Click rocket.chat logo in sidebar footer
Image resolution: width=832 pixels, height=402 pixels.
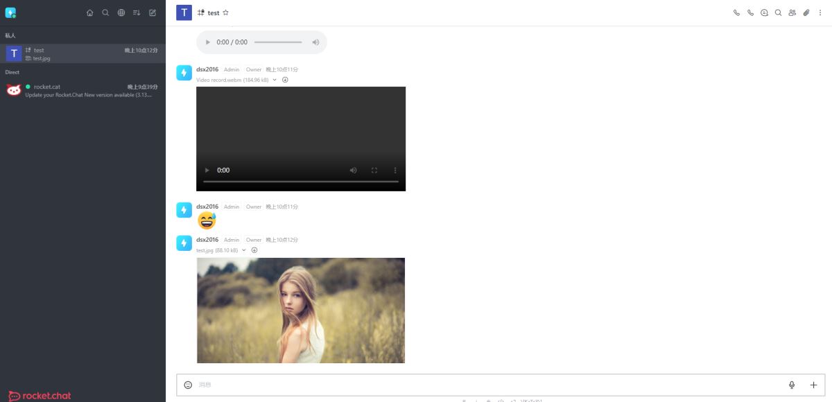tap(40, 396)
